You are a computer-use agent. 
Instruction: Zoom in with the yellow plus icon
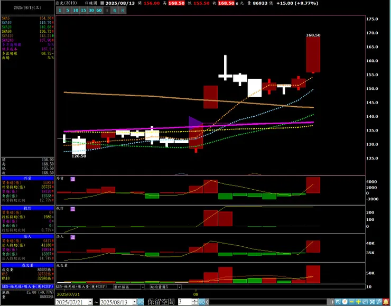[x=358, y=302]
